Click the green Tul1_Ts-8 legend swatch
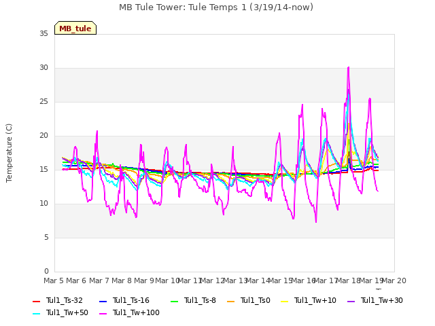The width and height of the screenshot is (435, 326). [x=174, y=301]
